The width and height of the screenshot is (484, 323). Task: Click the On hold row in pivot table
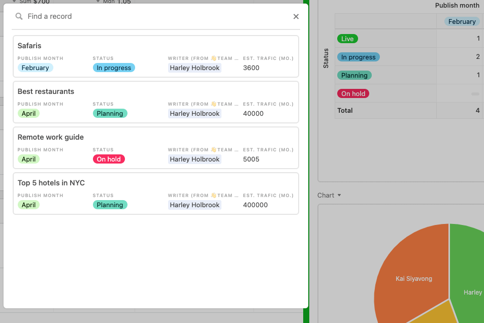[353, 93]
